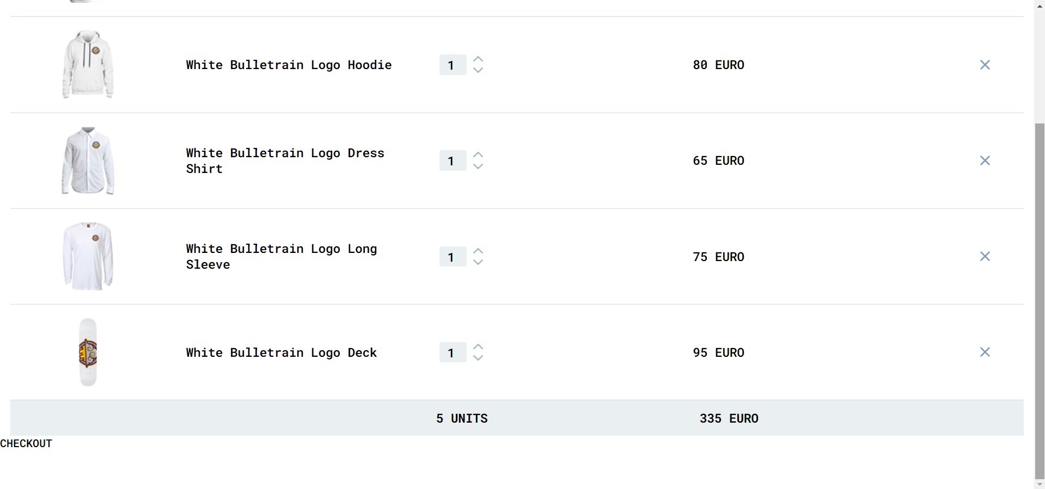The width and height of the screenshot is (1045, 489).
Task: Open the white hoodie product thumbnail
Action: (x=88, y=65)
